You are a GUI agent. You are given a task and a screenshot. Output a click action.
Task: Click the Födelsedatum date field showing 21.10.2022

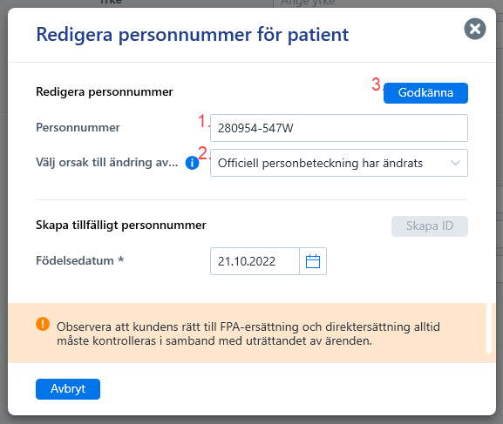click(x=255, y=261)
